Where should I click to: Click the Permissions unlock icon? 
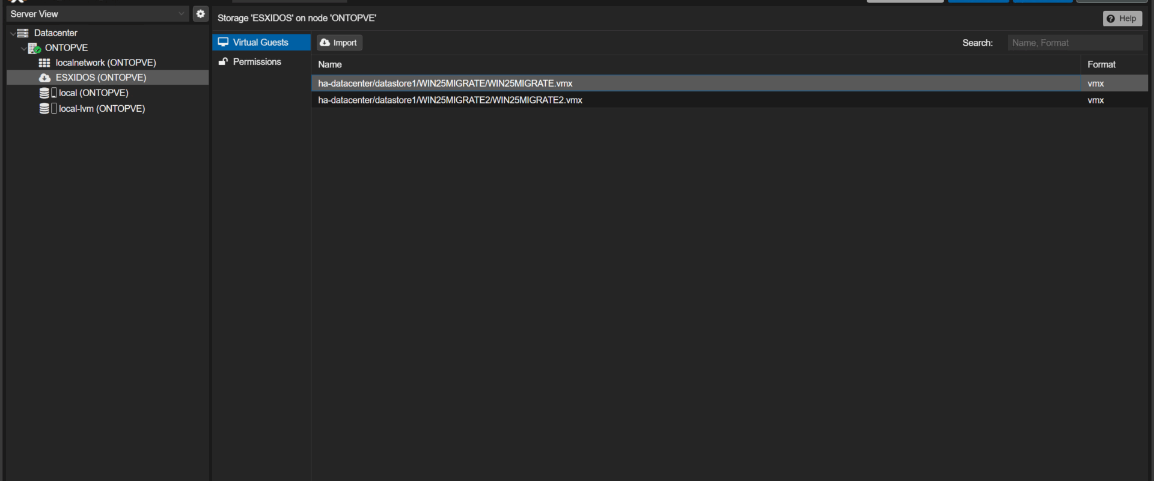[223, 61]
